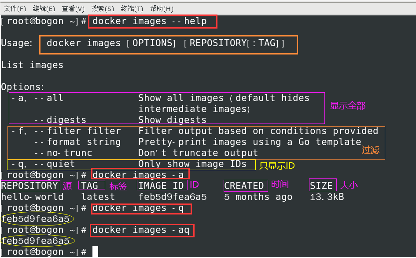Image resolution: width=416 pixels, height=258 pixels.
Task: Click the usage line 'docker images [OPTIONS] [REPOSITORY[:TAG]]'
Action: (x=165, y=43)
